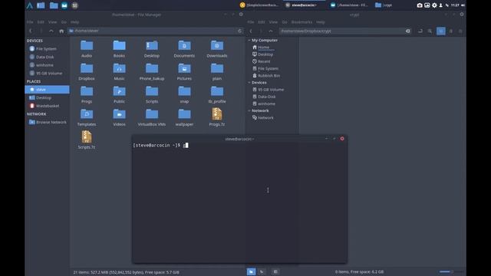Open the Dropbox folder
This screenshot has width=491, height=276.
(87, 71)
